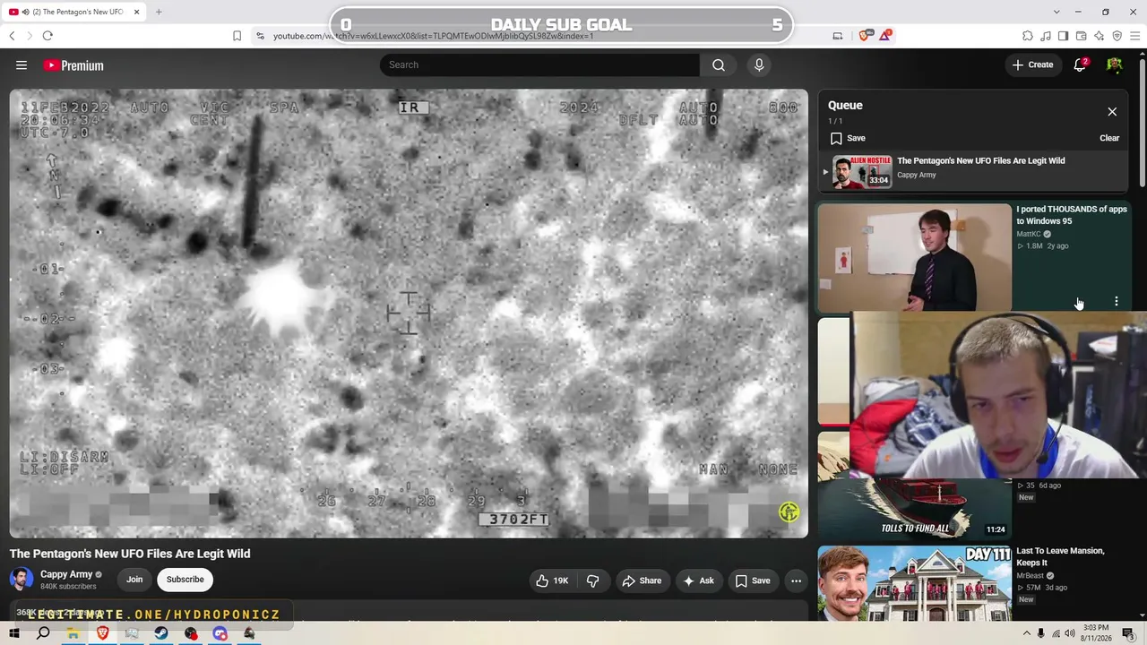
Task: Open the tab search dropdown arrow
Action: pyautogui.click(x=1056, y=12)
